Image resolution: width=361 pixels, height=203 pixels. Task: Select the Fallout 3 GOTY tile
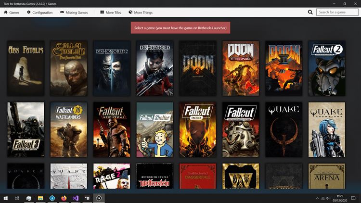(x=26, y=129)
